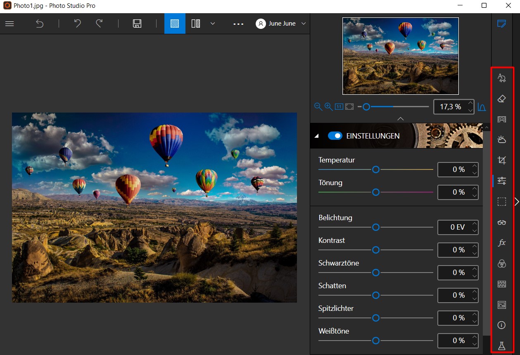This screenshot has height=355, width=520.
Task: Click the notes icon atop the sidebar
Action: click(x=501, y=24)
